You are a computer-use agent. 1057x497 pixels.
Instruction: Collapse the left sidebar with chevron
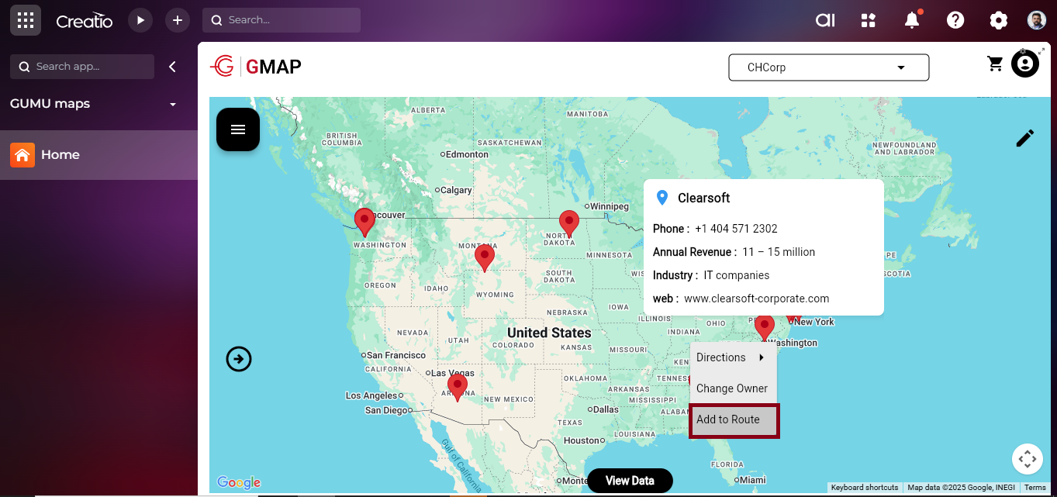[172, 67]
